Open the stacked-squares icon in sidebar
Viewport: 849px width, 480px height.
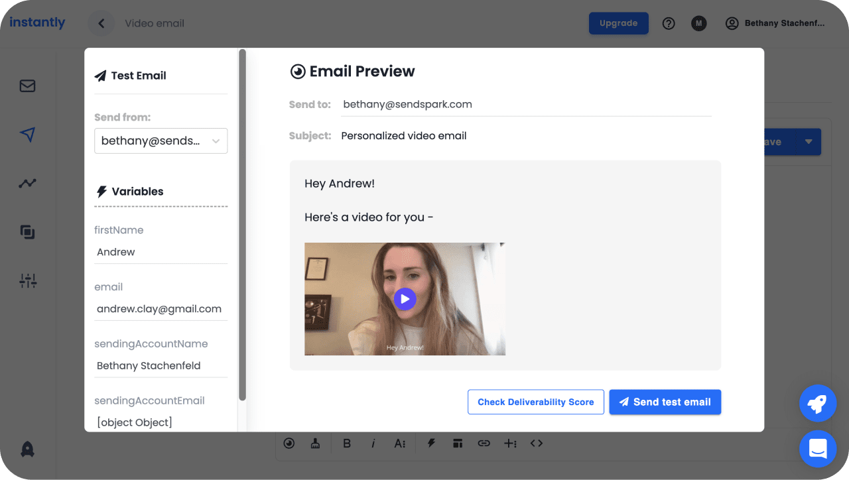pyautogui.click(x=27, y=232)
